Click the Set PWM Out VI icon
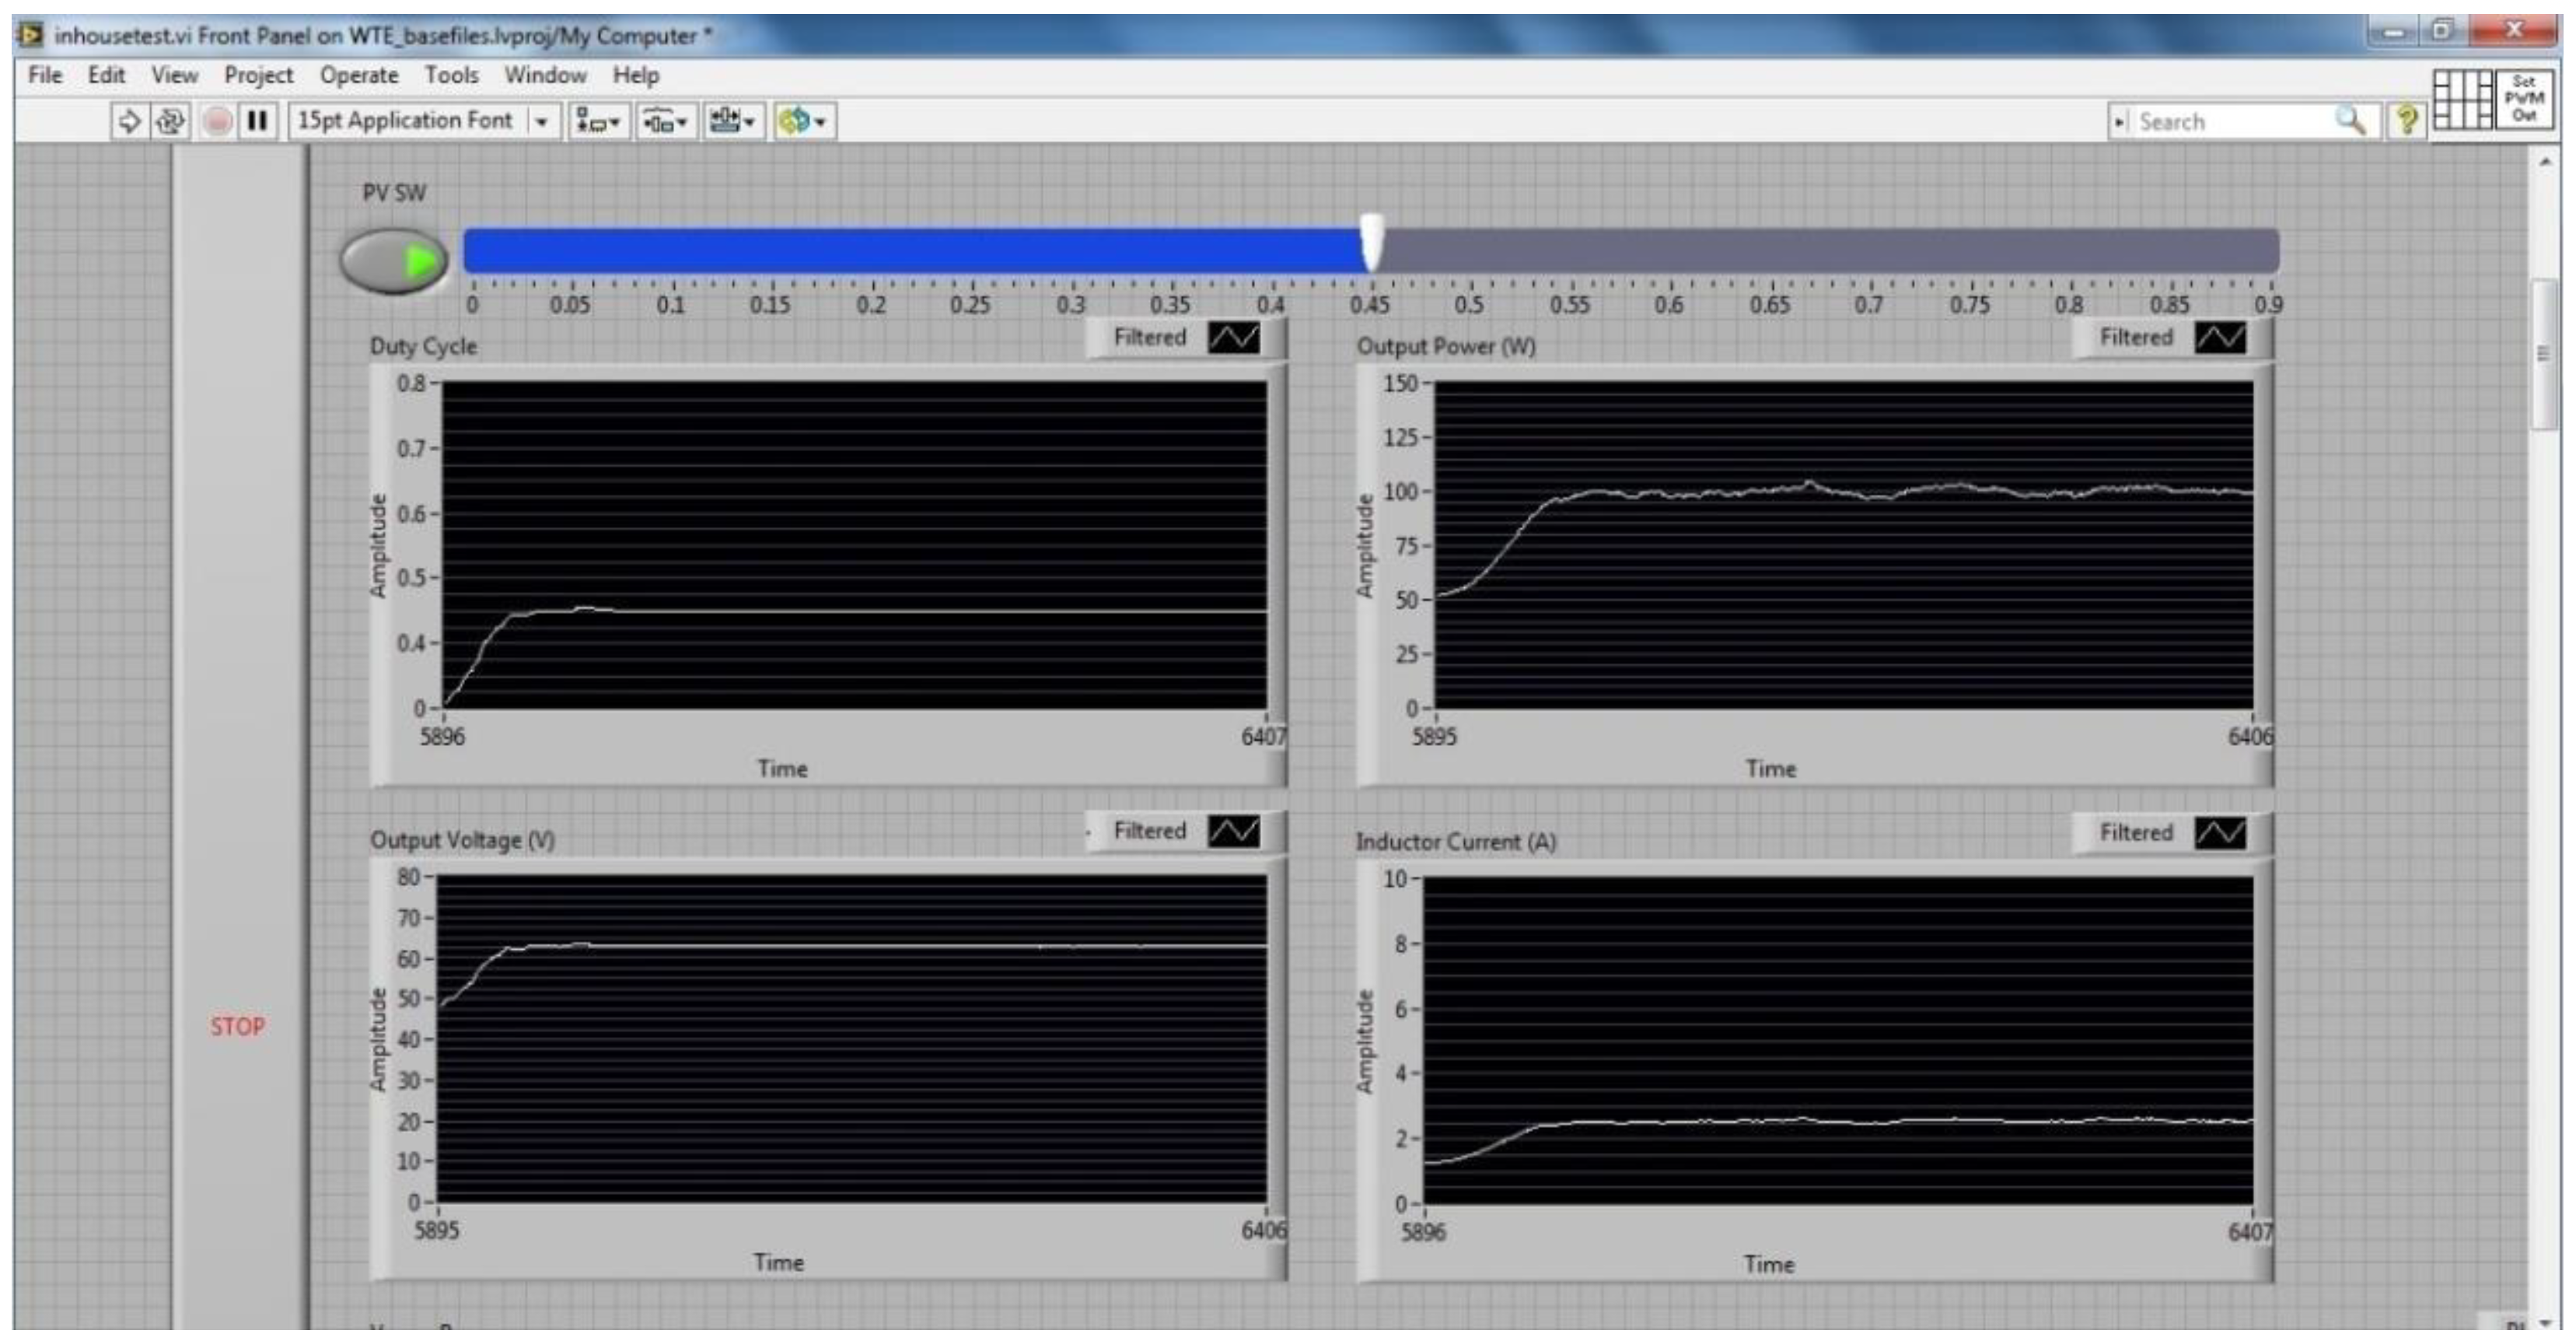Screen dimensions: 2576x1341 click(2523, 99)
